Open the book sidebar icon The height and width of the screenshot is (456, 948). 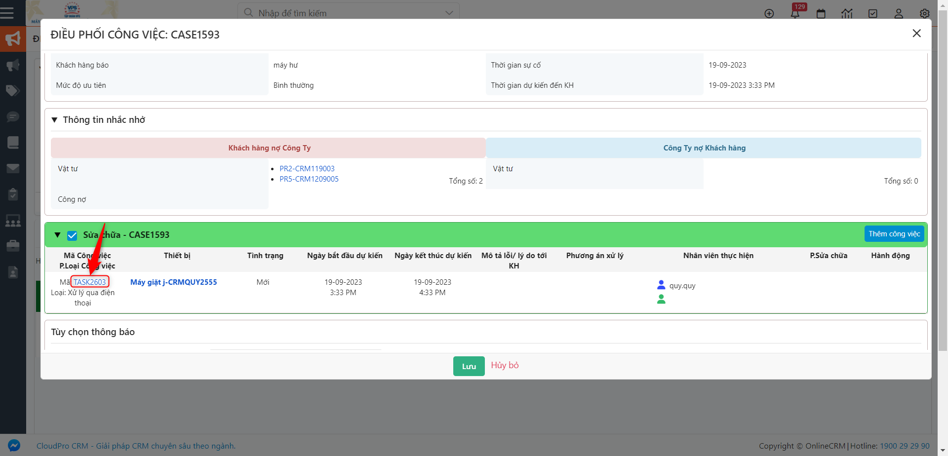click(x=13, y=142)
